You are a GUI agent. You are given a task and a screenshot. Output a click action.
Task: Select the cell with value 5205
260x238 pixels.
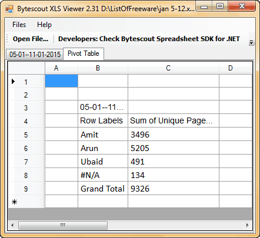click(x=174, y=148)
